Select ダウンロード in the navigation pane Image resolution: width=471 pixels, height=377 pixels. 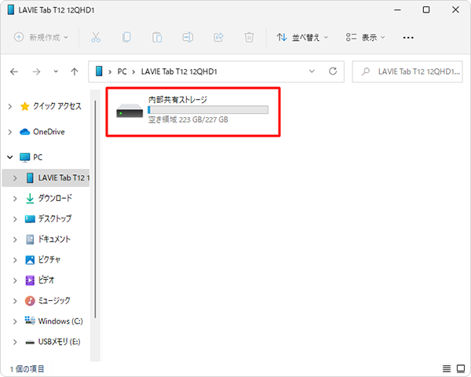54,198
